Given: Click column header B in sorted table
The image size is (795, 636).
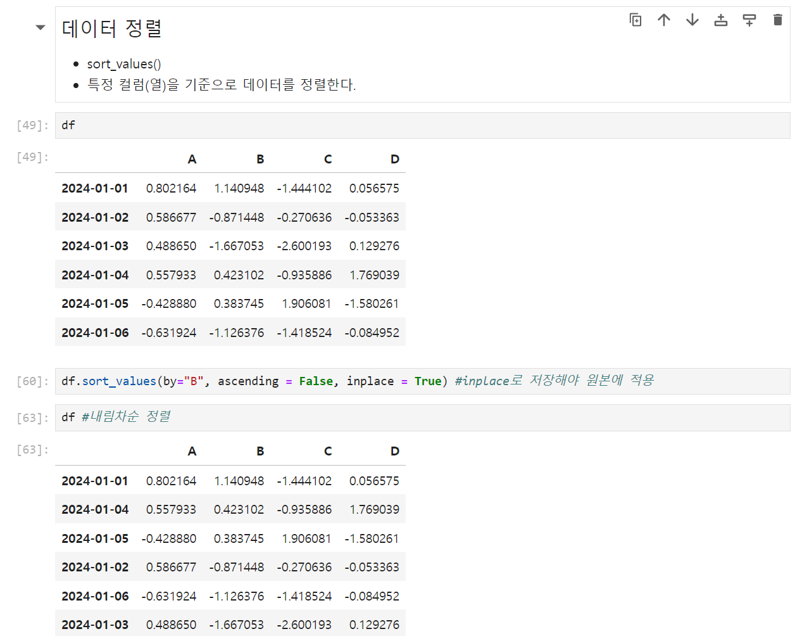Looking at the screenshot, I should click(260, 451).
